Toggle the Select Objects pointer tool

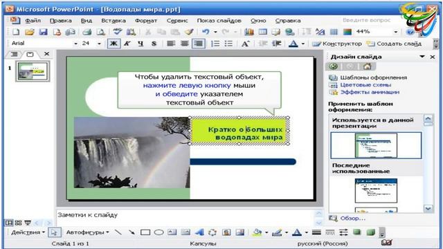(54, 232)
